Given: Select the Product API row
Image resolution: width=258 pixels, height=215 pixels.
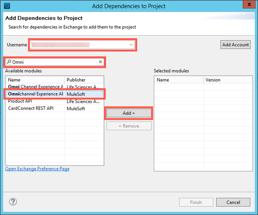Looking at the screenshot, I should [x=55, y=101].
